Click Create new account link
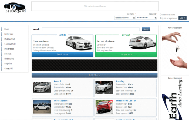This screenshot has width=189, height=120. [x=167, y=15]
